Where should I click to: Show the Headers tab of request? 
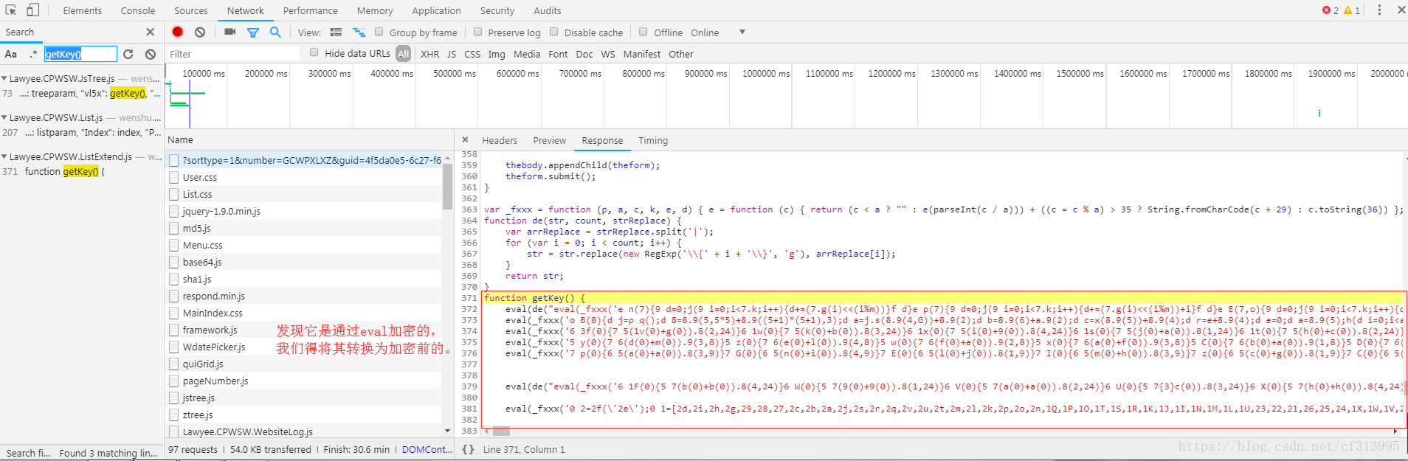coord(500,140)
